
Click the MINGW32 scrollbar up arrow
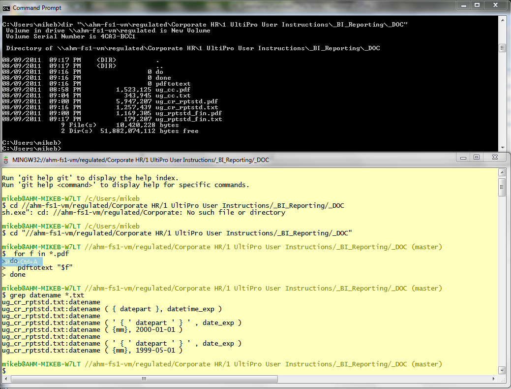[503, 171]
